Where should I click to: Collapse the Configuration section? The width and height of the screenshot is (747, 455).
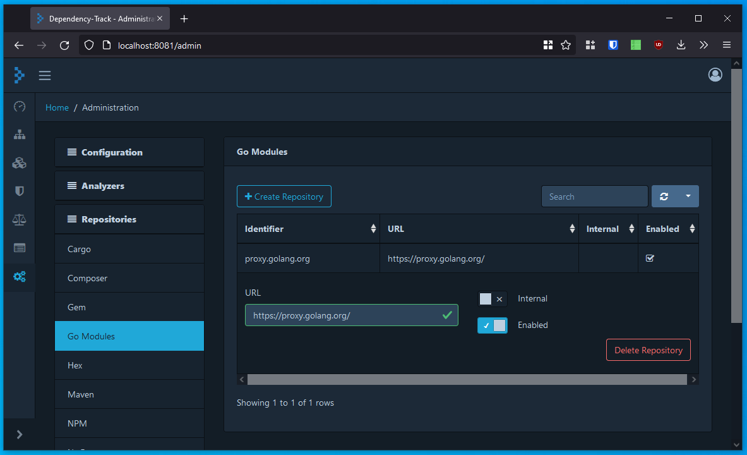pyautogui.click(x=129, y=152)
